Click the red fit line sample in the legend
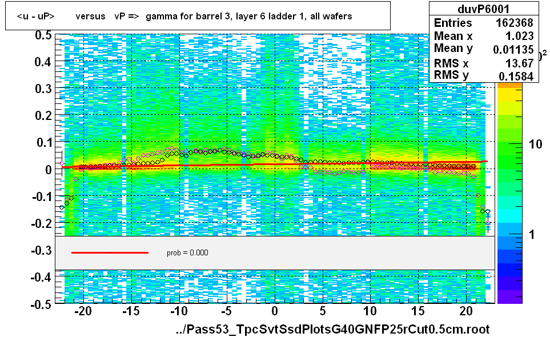550x337 pixels. 110,252
